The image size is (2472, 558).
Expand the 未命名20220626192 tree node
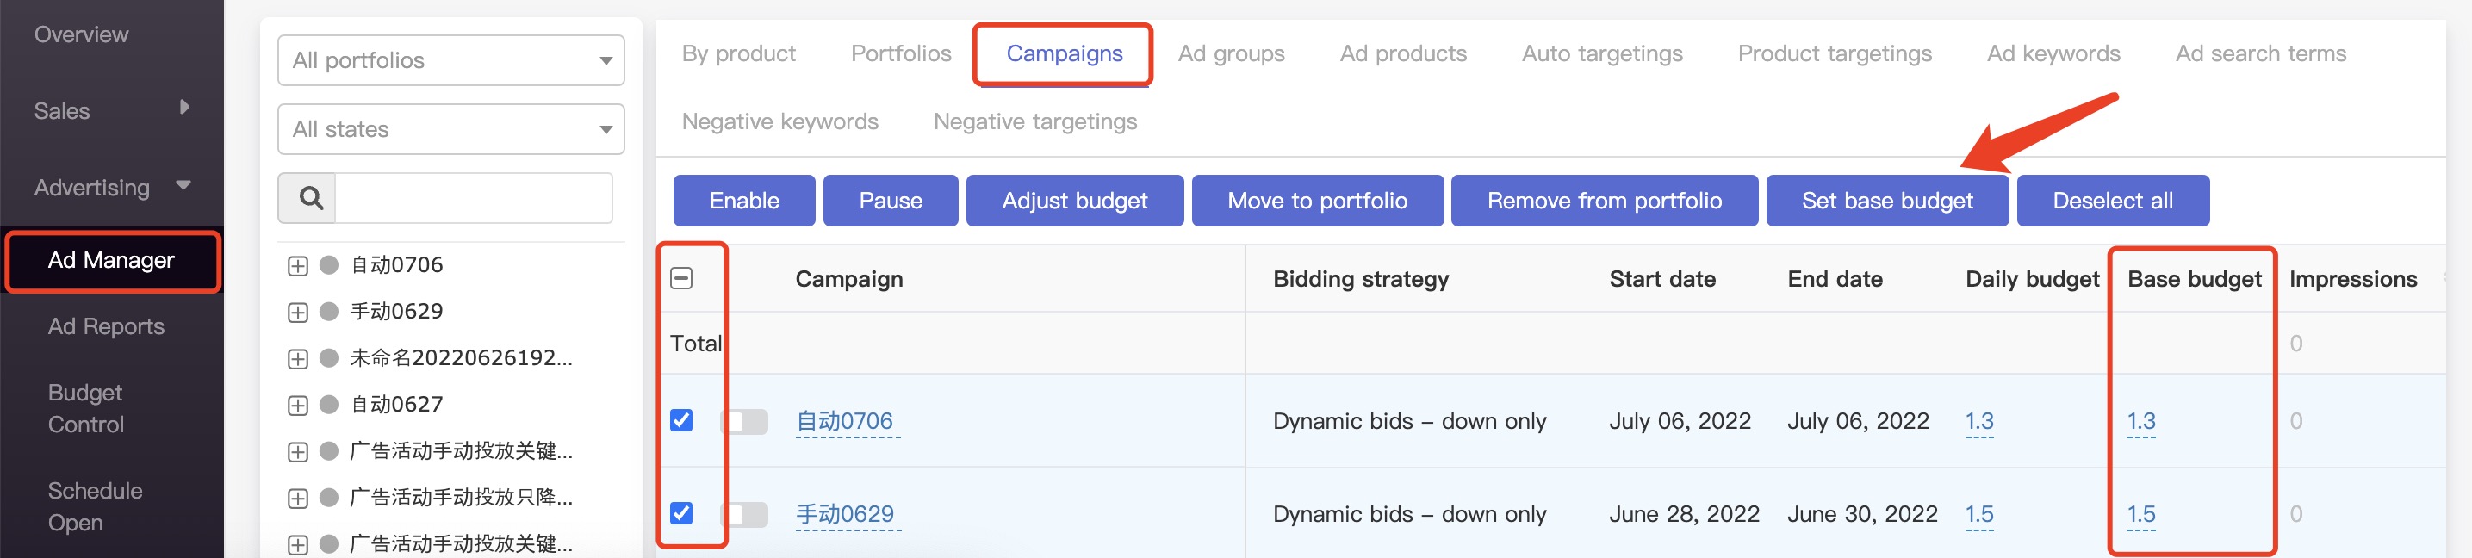[x=297, y=360]
